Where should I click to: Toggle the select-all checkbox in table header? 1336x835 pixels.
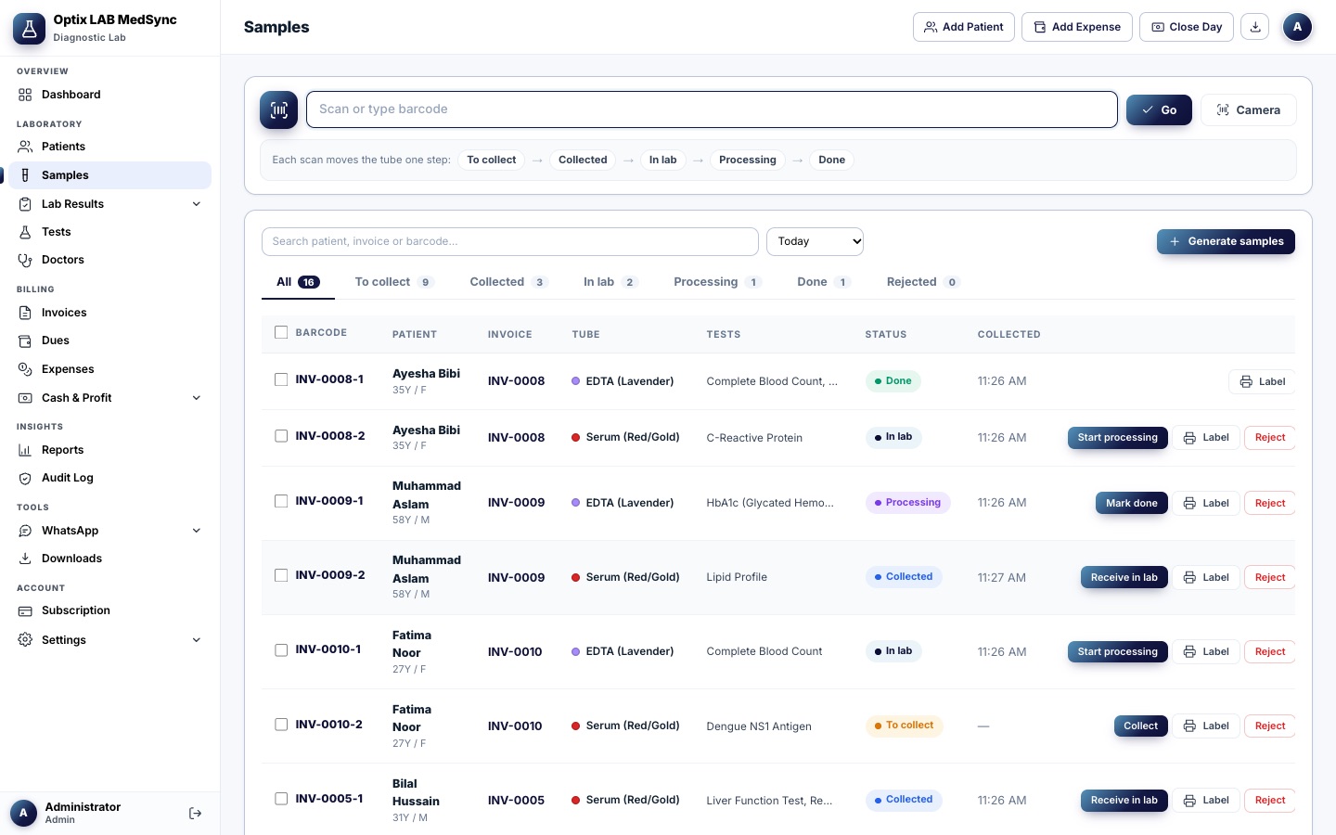(x=281, y=332)
